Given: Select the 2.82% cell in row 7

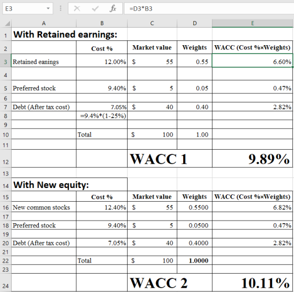Looking at the screenshot, I should pyautogui.click(x=253, y=107).
